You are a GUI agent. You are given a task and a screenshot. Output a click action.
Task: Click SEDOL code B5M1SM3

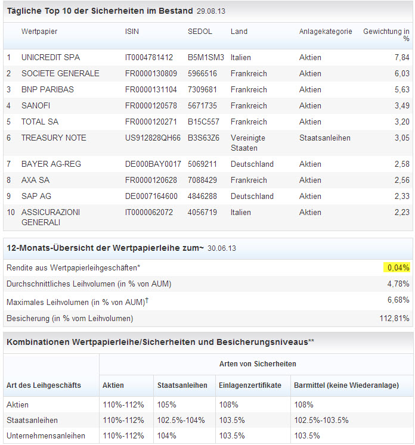pos(206,58)
